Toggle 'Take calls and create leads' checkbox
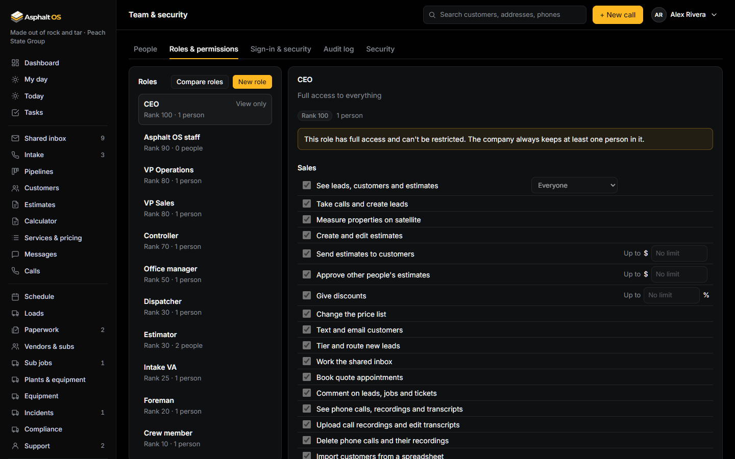Screen dimensions: 735x459 point(307,203)
